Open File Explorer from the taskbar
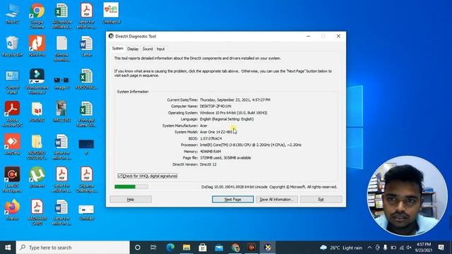 (x=186, y=248)
